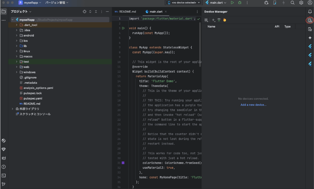Click line number 12 in the gutter
The width and height of the screenshot is (314, 189).
[x=119, y=72]
